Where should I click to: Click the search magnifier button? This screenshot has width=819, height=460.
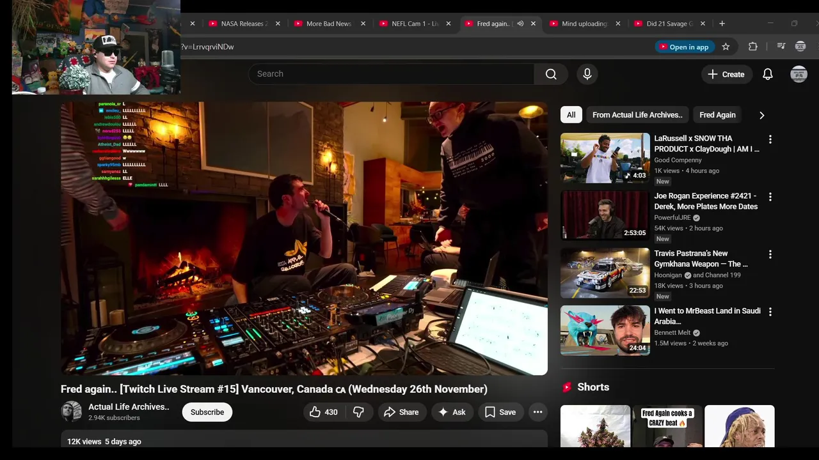click(551, 74)
